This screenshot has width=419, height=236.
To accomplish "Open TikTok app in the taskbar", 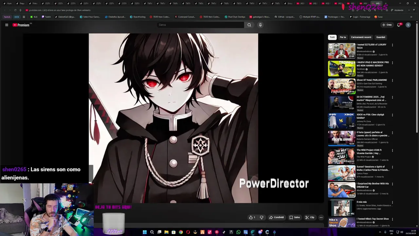I will tap(224, 232).
